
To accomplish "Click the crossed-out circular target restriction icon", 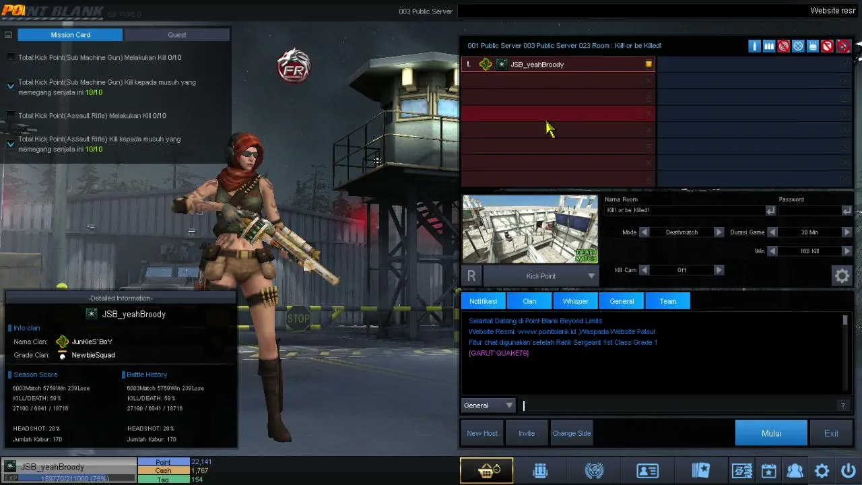I will (x=784, y=46).
